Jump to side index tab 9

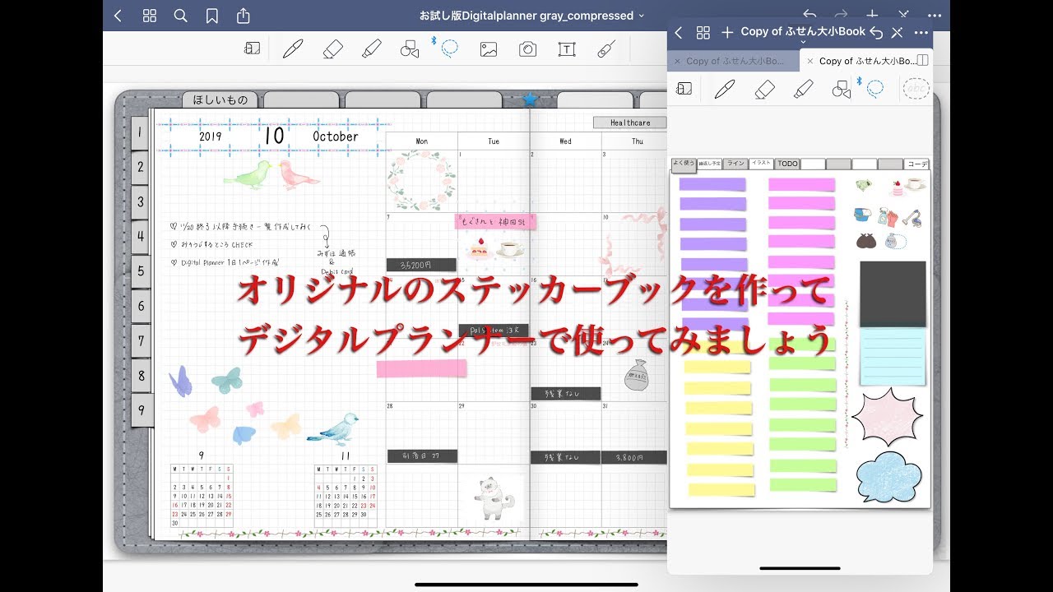(x=140, y=409)
